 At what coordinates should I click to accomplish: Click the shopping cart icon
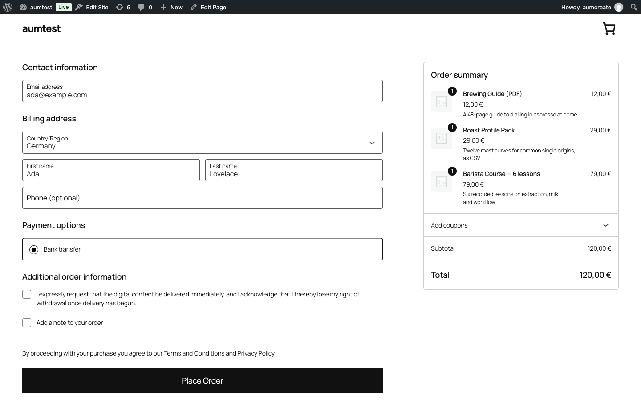click(609, 28)
